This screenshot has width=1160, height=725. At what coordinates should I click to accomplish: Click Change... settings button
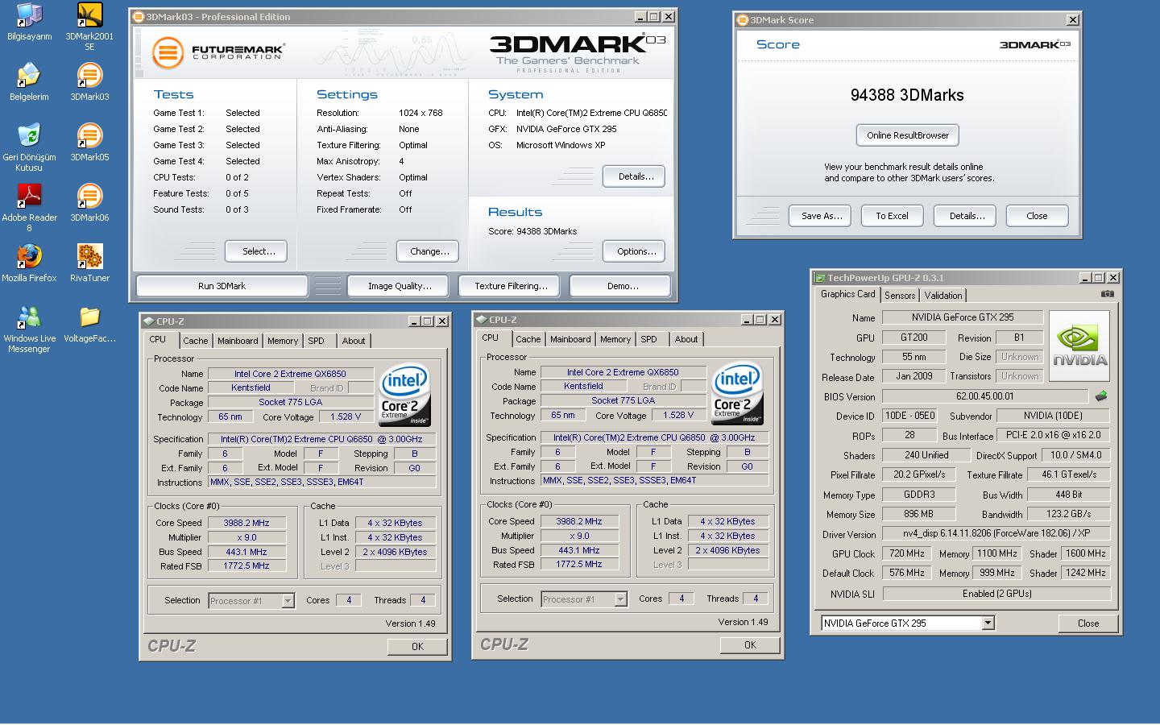429,251
